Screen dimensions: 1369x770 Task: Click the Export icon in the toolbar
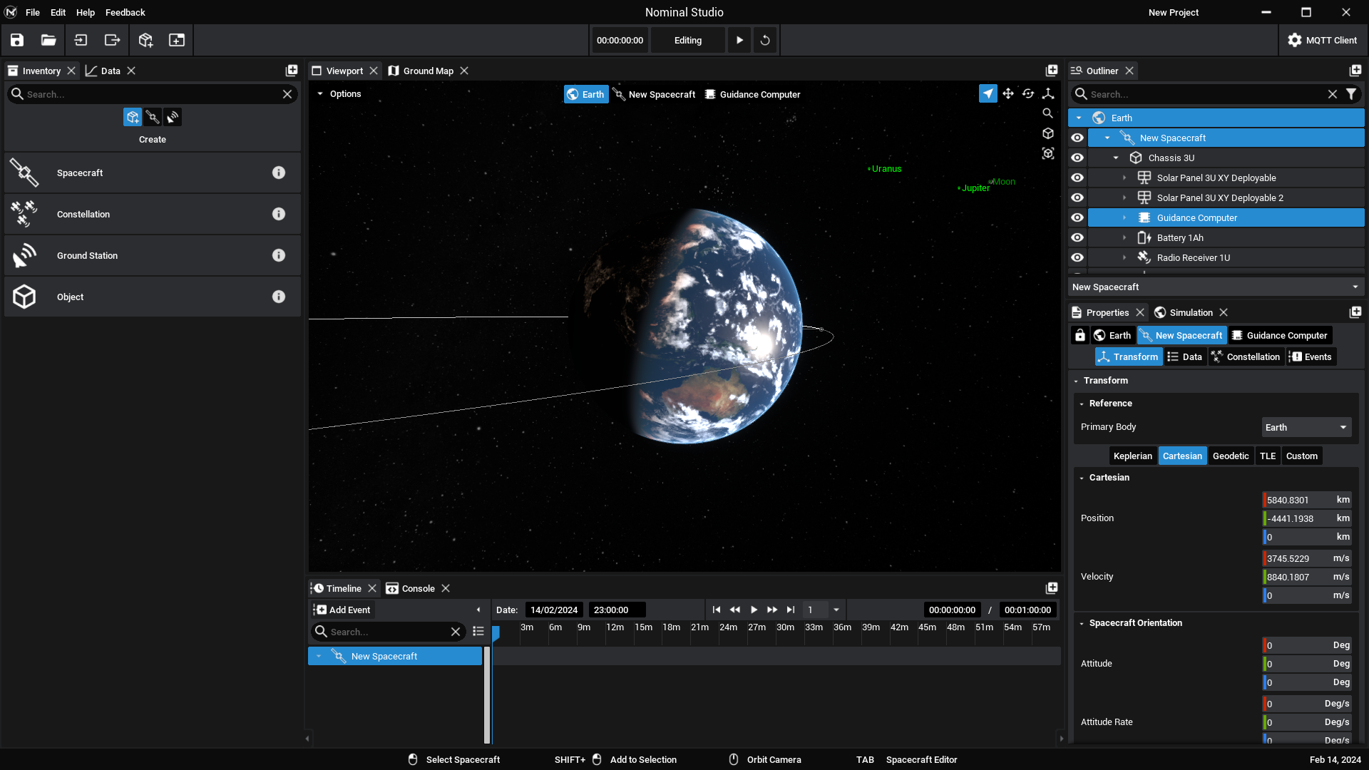(112, 41)
